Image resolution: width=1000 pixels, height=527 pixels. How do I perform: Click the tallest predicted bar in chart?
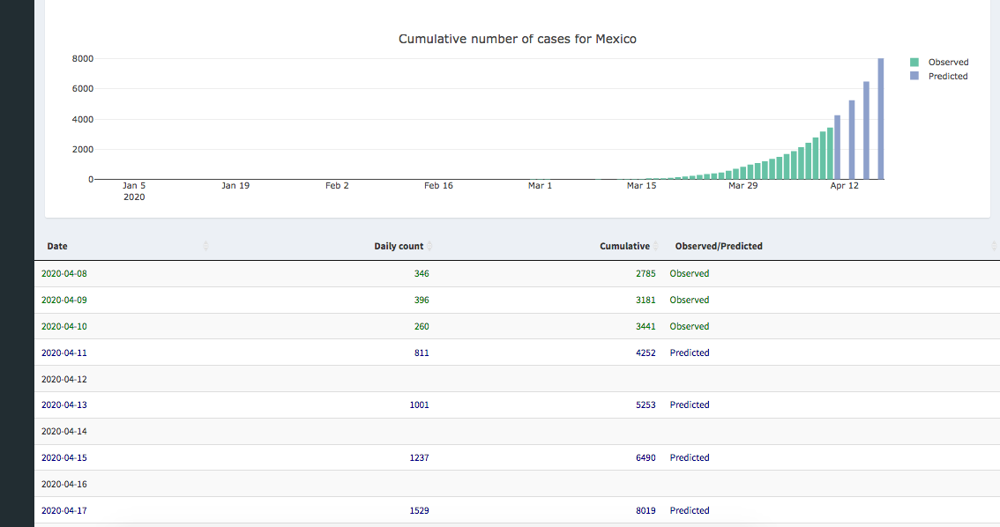880,119
